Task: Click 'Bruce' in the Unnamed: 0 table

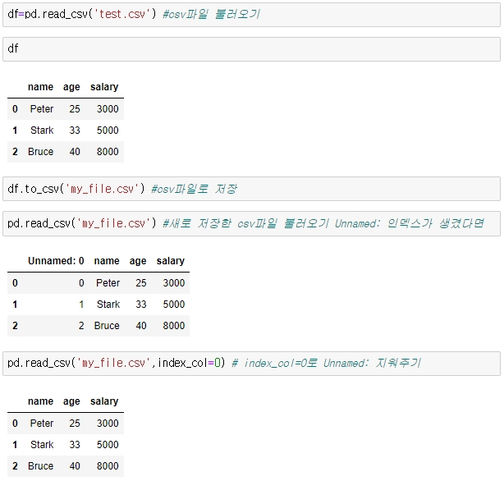Action: pos(107,325)
